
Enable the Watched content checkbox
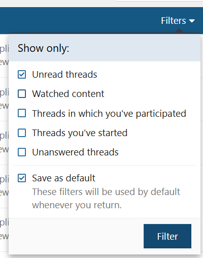pos(22,94)
